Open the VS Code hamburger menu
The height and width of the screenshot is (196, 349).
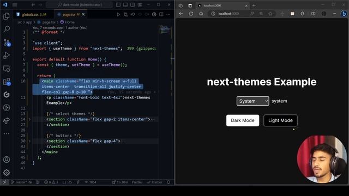point(15,5)
